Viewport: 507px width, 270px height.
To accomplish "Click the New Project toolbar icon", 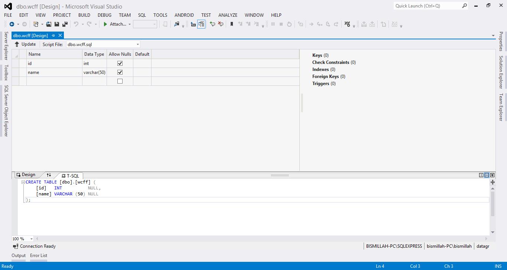I will point(36,24).
